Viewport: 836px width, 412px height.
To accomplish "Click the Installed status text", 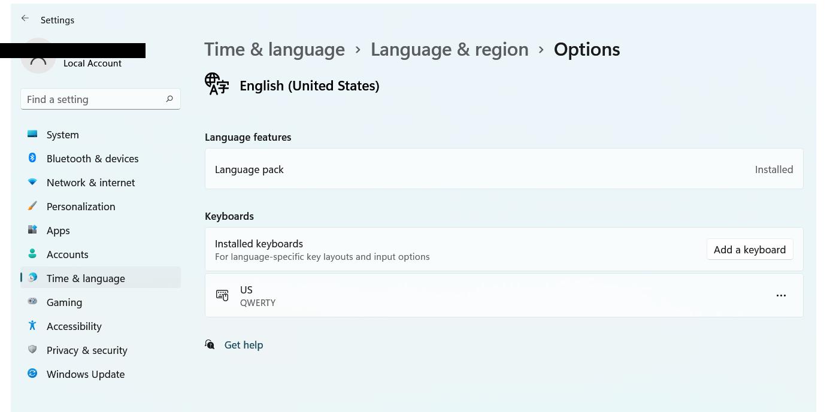I will tap(774, 169).
